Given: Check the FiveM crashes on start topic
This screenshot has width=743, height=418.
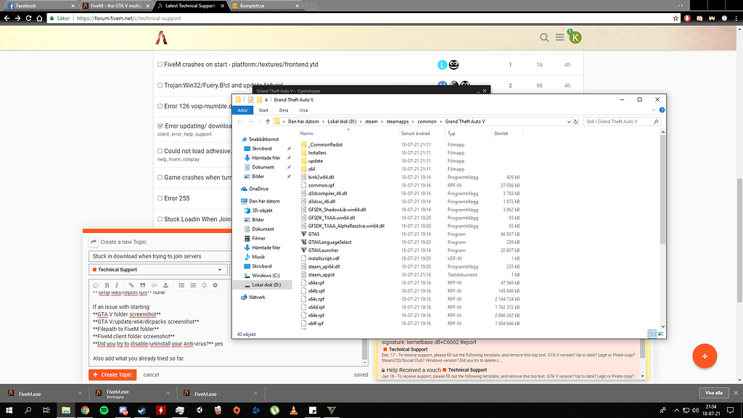Looking at the screenshot, I should click(x=160, y=64).
